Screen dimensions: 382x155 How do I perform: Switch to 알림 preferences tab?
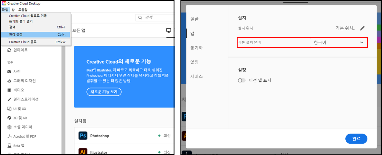click(x=194, y=62)
